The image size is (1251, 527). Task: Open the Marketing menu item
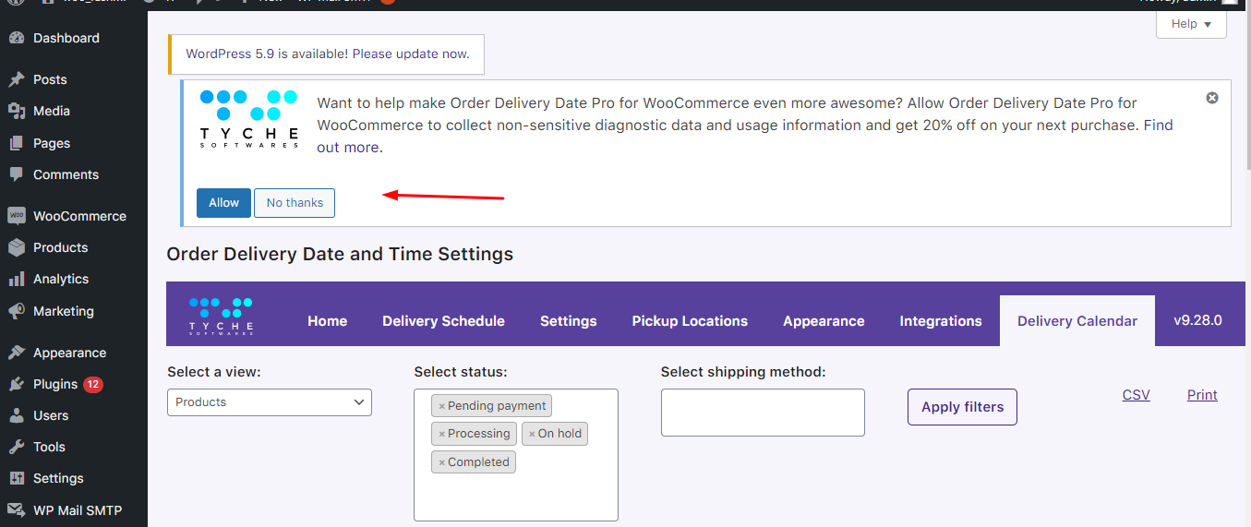(64, 311)
